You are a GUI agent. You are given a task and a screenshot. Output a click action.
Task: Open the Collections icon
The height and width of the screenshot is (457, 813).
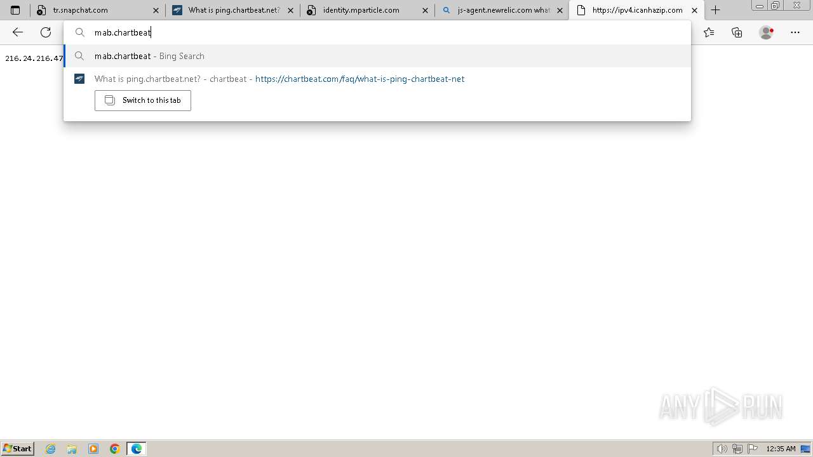(x=737, y=32)
